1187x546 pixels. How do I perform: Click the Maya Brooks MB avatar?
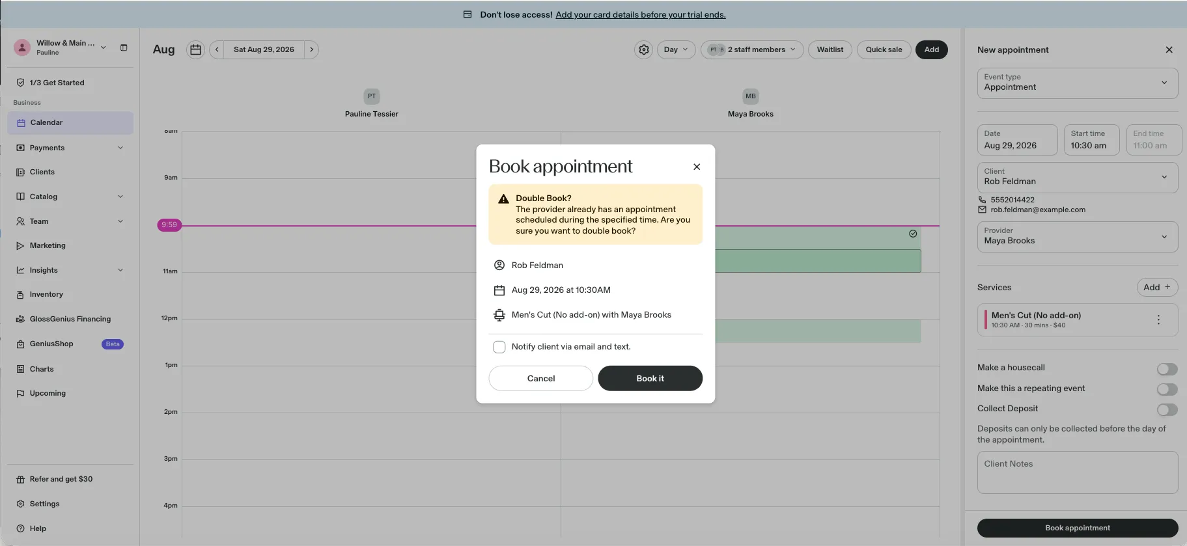point(751,96)
